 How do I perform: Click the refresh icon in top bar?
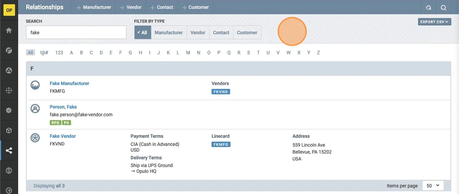[429, 7]
